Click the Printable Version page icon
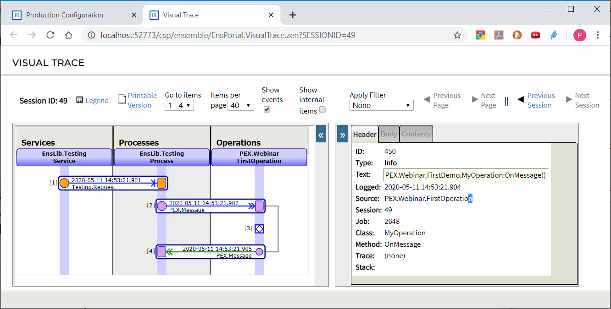Image resolution: width=611 pixels, height=309 pixels. pyautogui.click(x=122, y=99)
